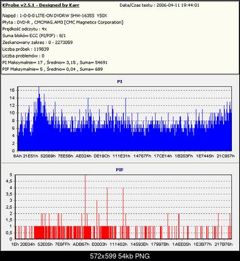Click the 'Liczba problemów : 0' line
The image size is (240, 261).
[x=23, y=56]
